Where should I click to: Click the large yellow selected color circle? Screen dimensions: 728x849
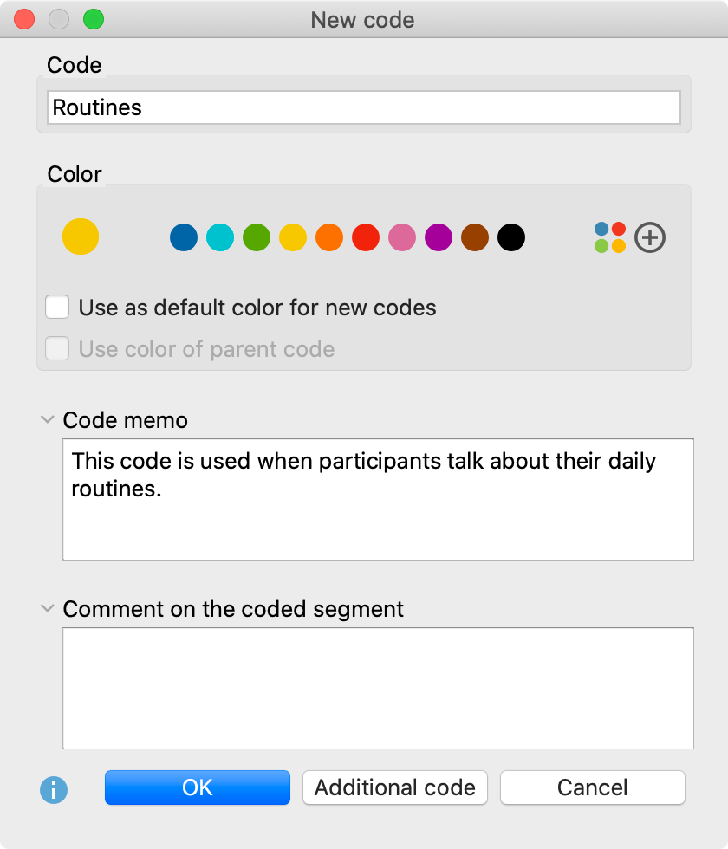pos(81,237)
